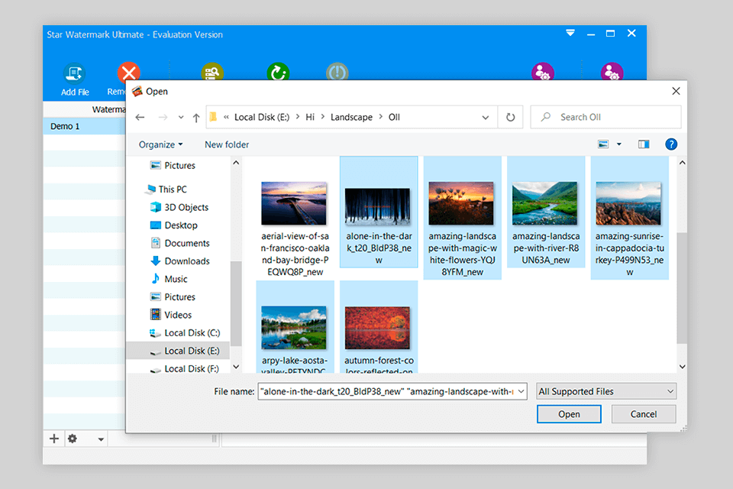Open the File name dropdown arrow
Screen dimensions: 733x489
pyautogui.click(x=521, y=392)
